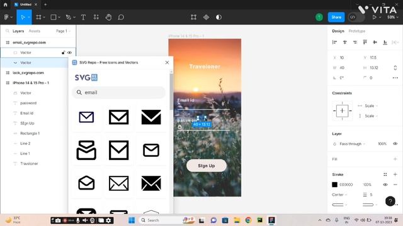The image size is (403, 226).
Task: Close the SVG Repo plugin window
Action: click(167, 63)
